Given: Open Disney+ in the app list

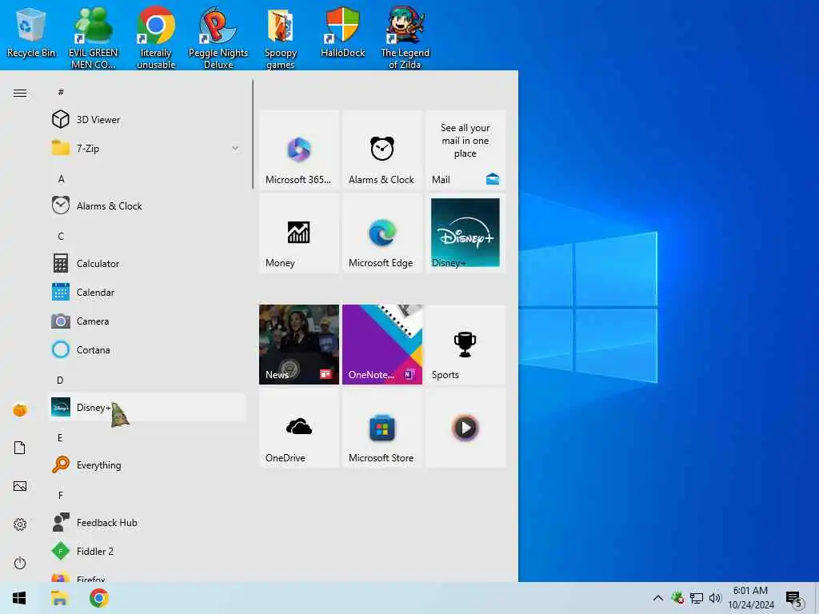Looking at the screenshot, I should click(x=147, y=407).
